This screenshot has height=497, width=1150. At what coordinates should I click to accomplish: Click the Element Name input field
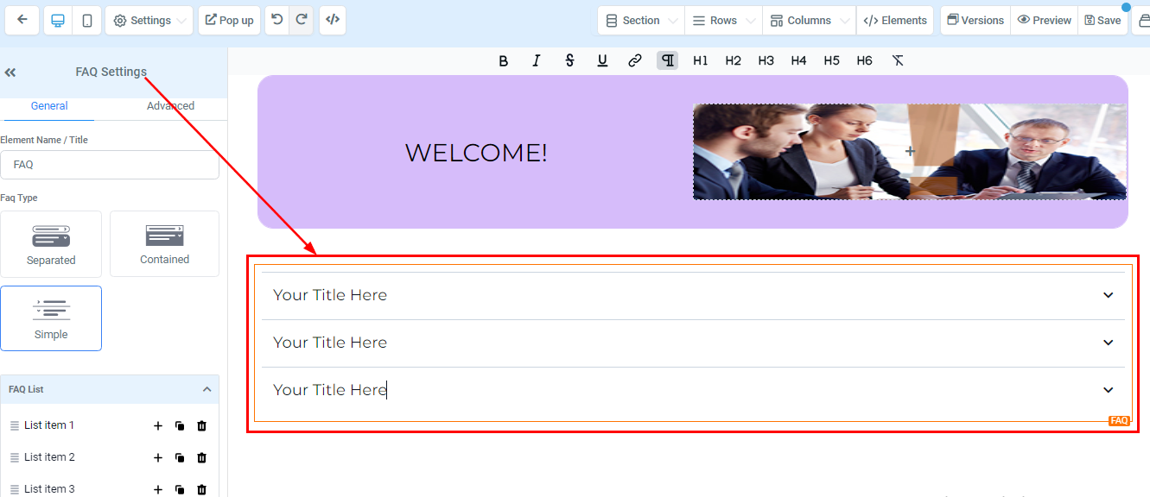click(x=110, y=165)
